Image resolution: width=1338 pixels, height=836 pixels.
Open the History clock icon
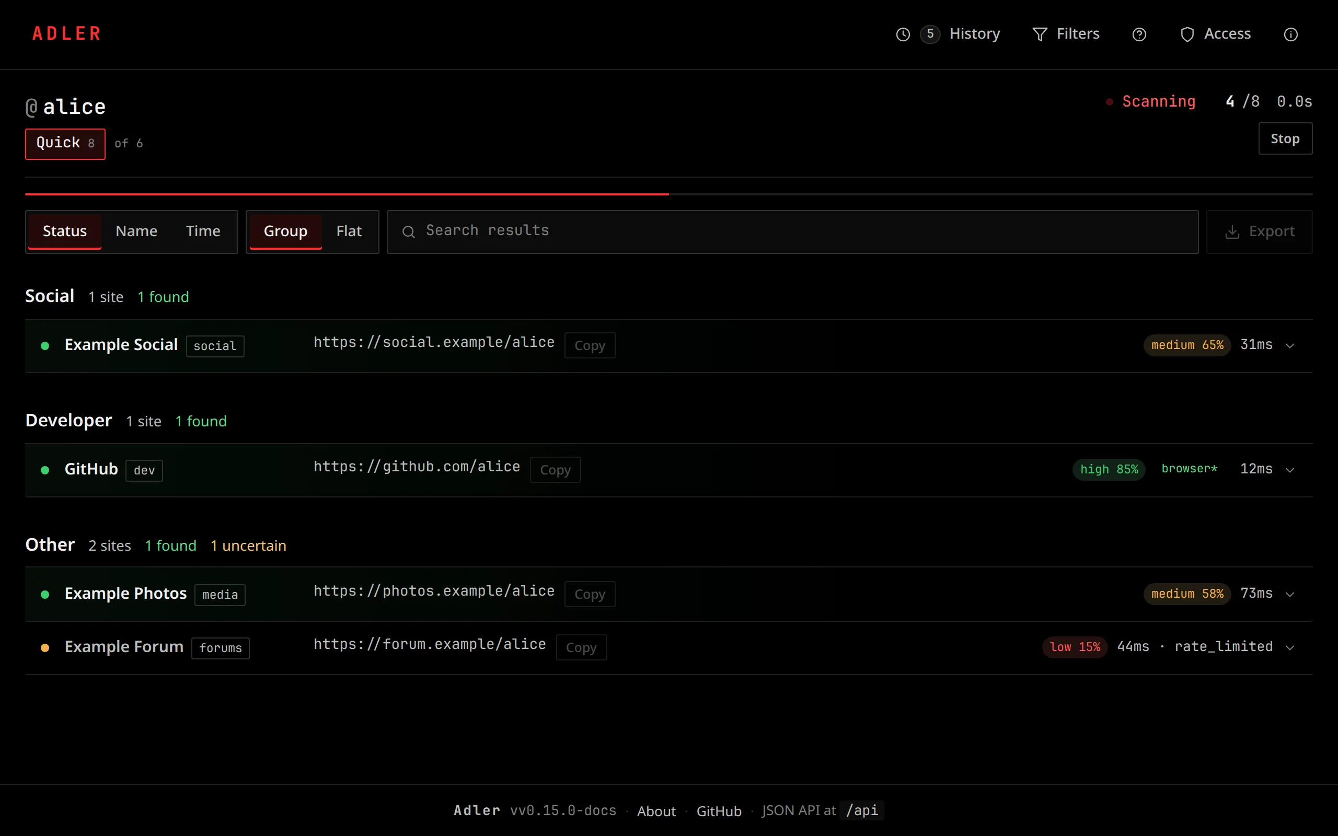[902, 34]
